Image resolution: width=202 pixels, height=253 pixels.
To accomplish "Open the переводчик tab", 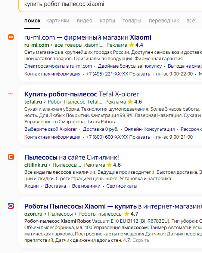I will point(164,21).
